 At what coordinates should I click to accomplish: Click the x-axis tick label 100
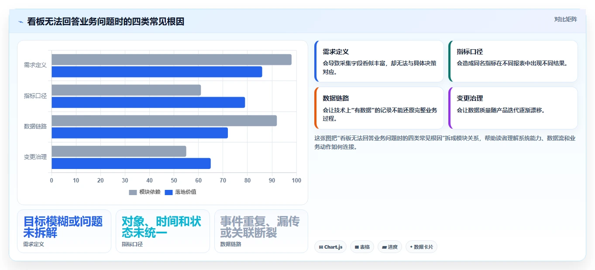(296, 180)
